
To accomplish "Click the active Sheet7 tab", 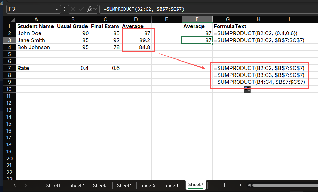I will click(x=196, y=185).
